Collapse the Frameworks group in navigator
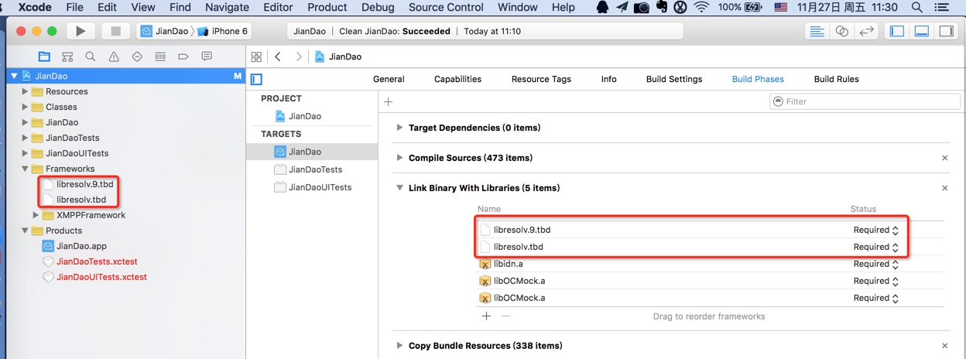This screenshot has width=966, height=359. pos(25,169)
